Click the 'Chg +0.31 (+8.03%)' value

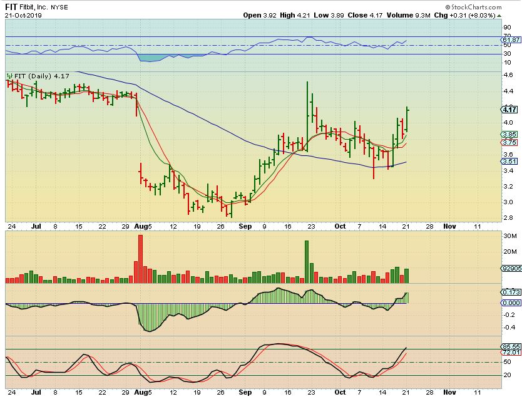point(465,15)
